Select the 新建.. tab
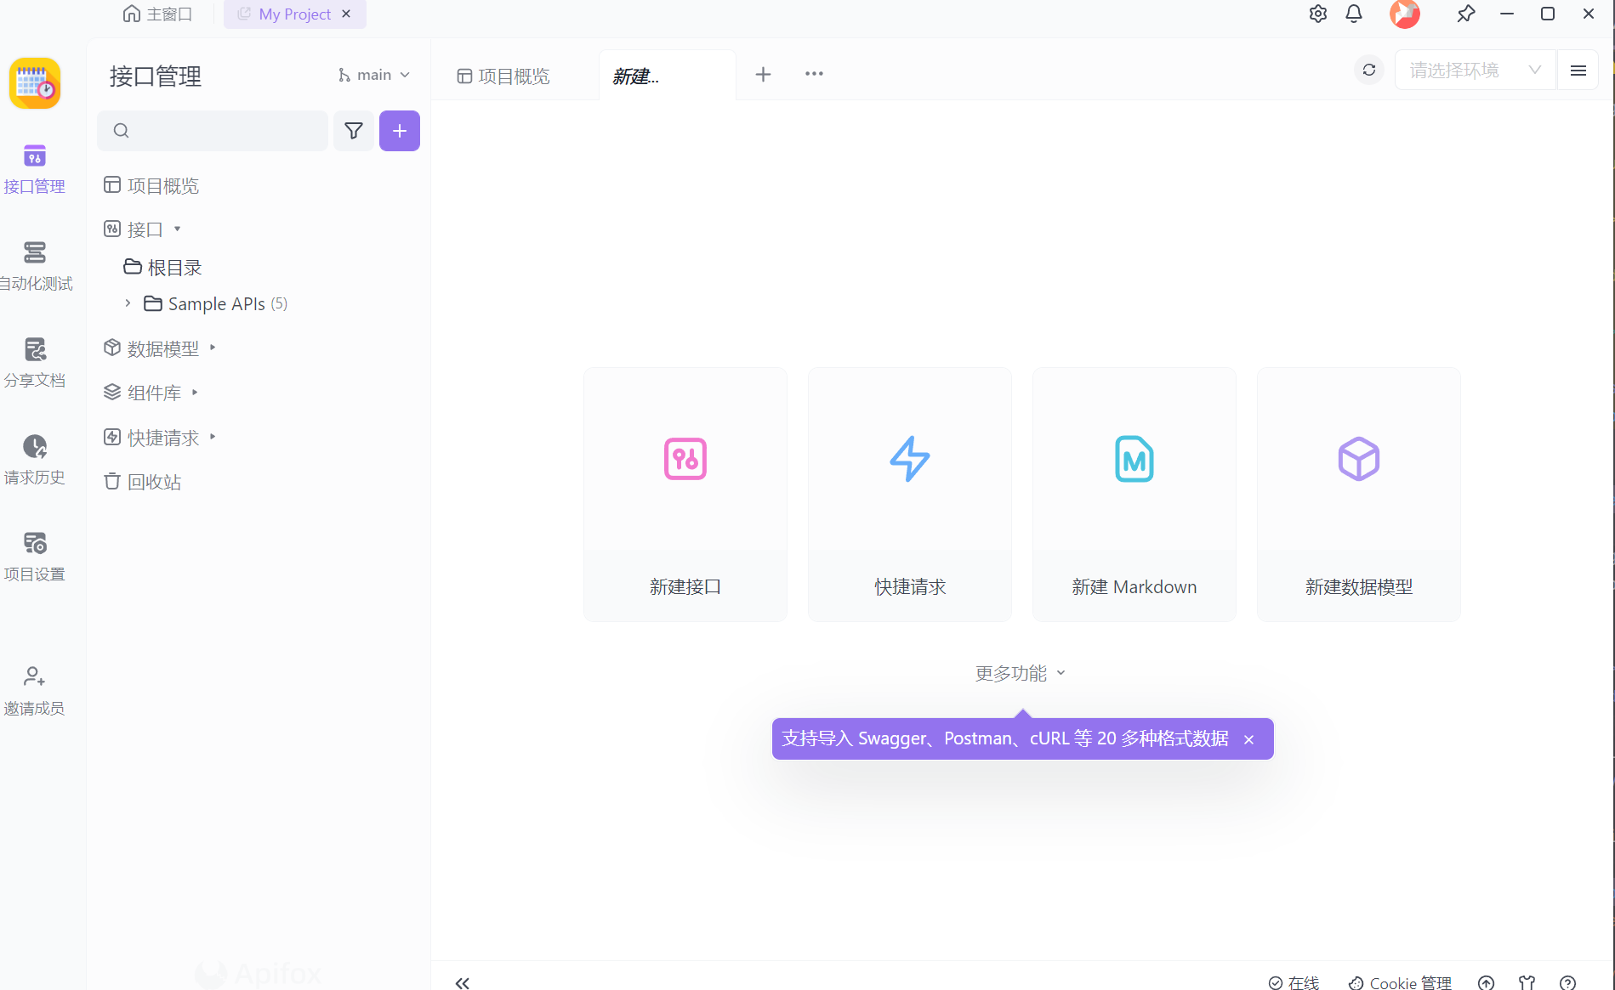Viewport: 1615px width, 990px height. (668, 76)
